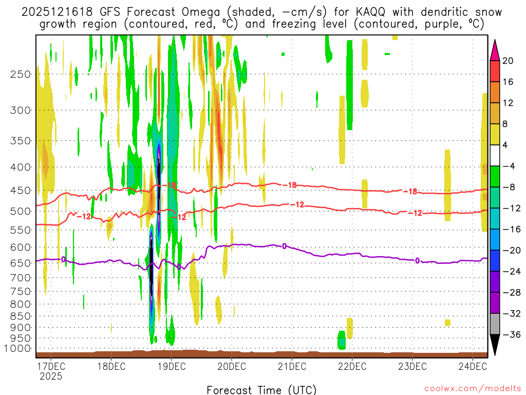Viewport: 526px width, 395px height.
Task: Click the colorbar value label -28
Action: (512, 293)
